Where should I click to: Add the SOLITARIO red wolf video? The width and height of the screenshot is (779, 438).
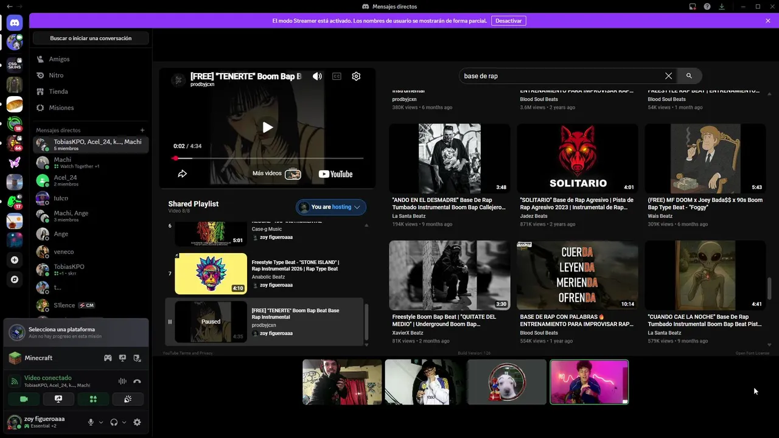pos(578,159)
